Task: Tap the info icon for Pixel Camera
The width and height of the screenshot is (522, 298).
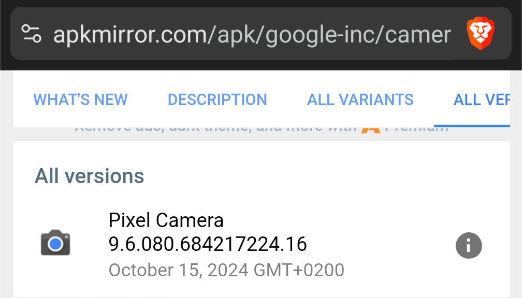Action: click(x=469, y=245)
